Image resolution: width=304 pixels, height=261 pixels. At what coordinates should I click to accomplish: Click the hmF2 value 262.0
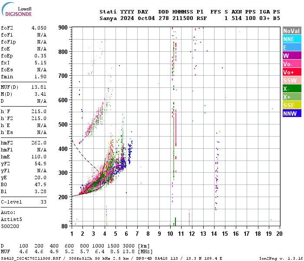[x=39, y=143]
